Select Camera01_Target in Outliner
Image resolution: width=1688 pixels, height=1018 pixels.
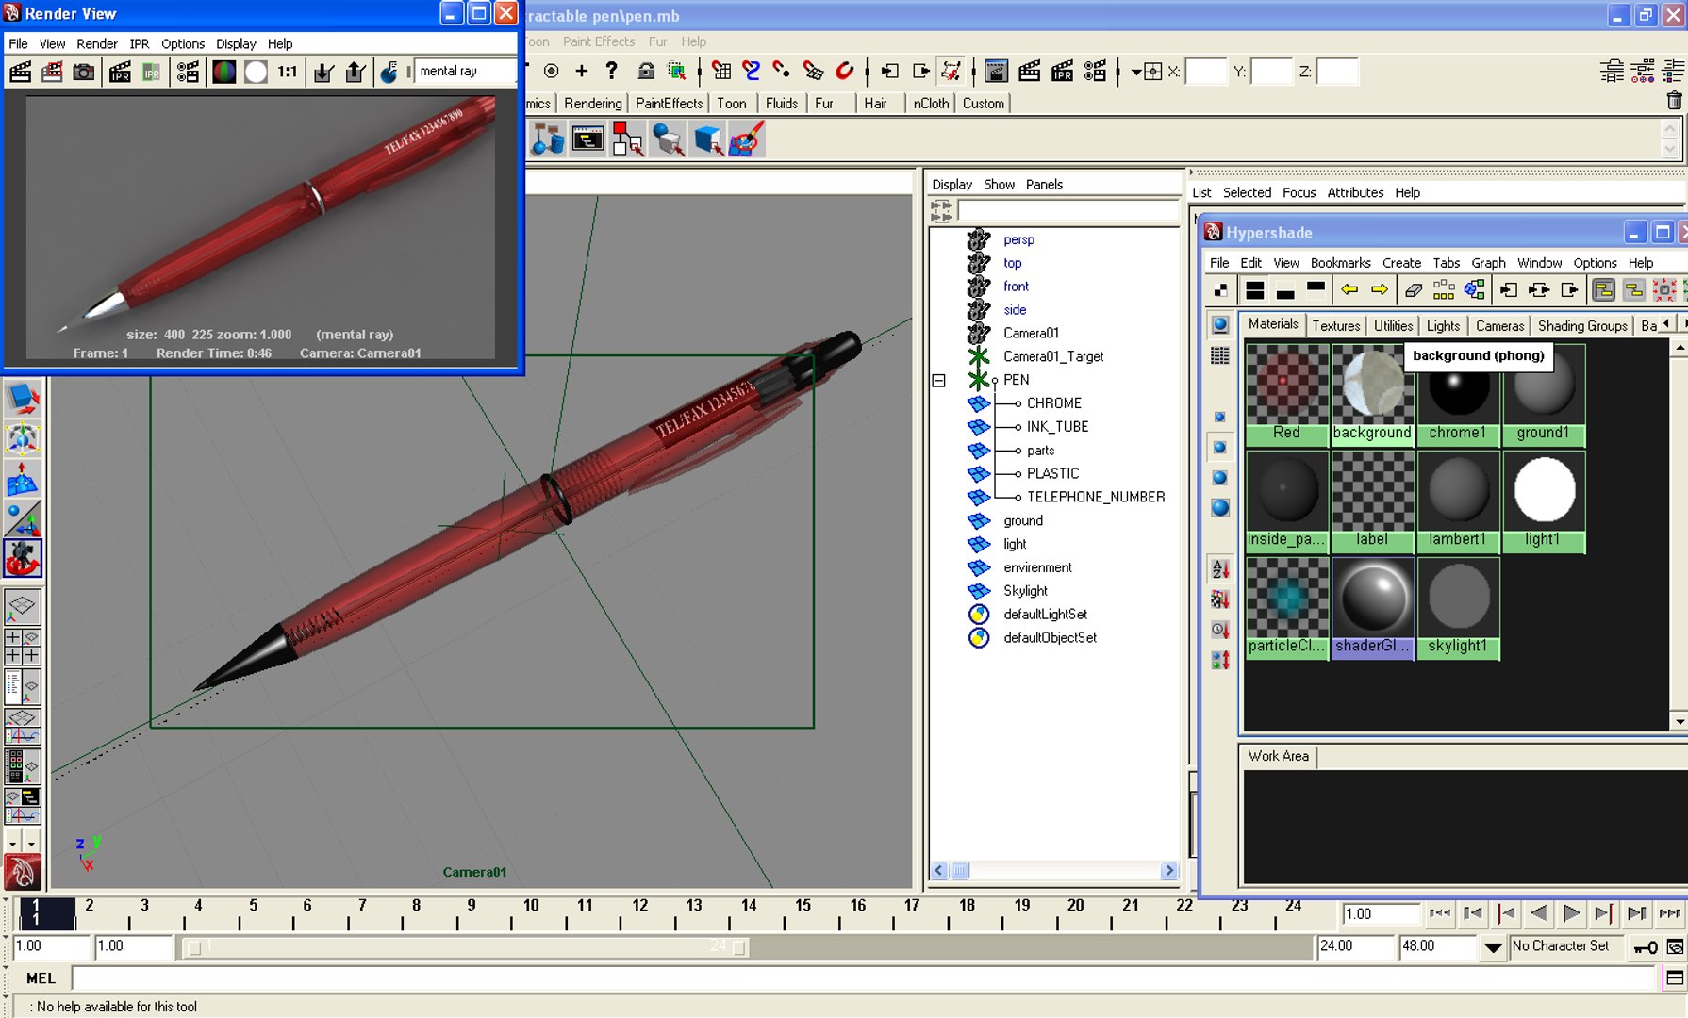pyautogui.click(x=1053, y=356)
